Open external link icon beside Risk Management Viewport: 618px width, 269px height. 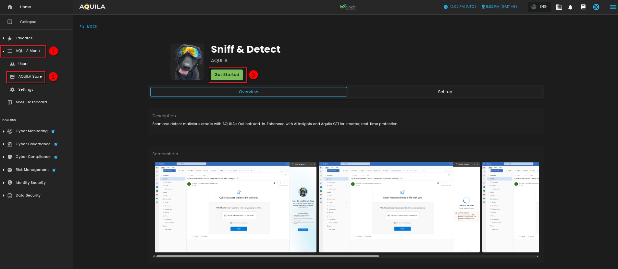[54, 170]
